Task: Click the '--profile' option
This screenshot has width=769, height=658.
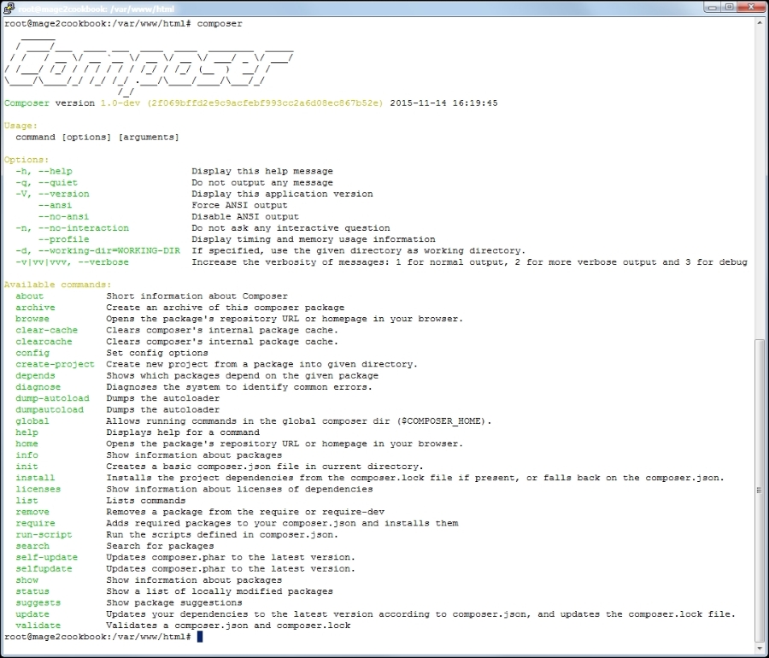Action: [64, 239]
